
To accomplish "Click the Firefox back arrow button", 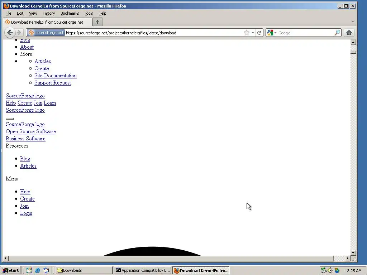I will [10, 33].
